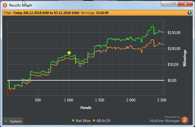Click the Hold'em Manager 2 hexagon logo
This screenshot has width=195, height=127.
pos(185,120)
